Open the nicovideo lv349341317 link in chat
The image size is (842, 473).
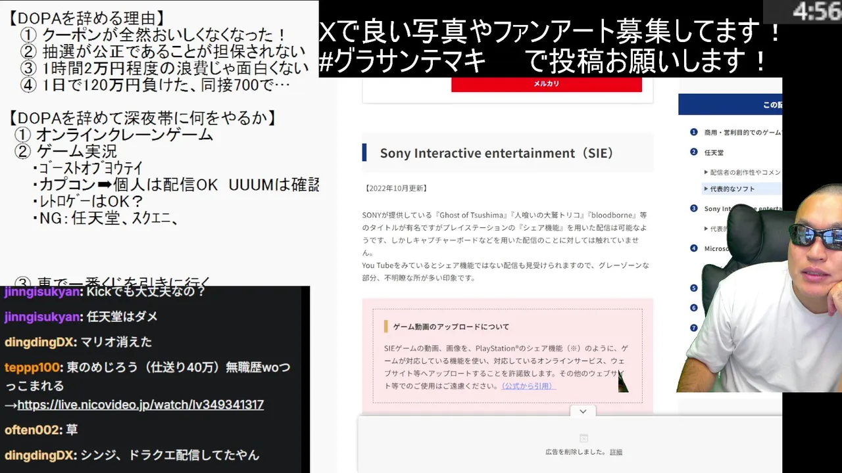click(140, 405)
